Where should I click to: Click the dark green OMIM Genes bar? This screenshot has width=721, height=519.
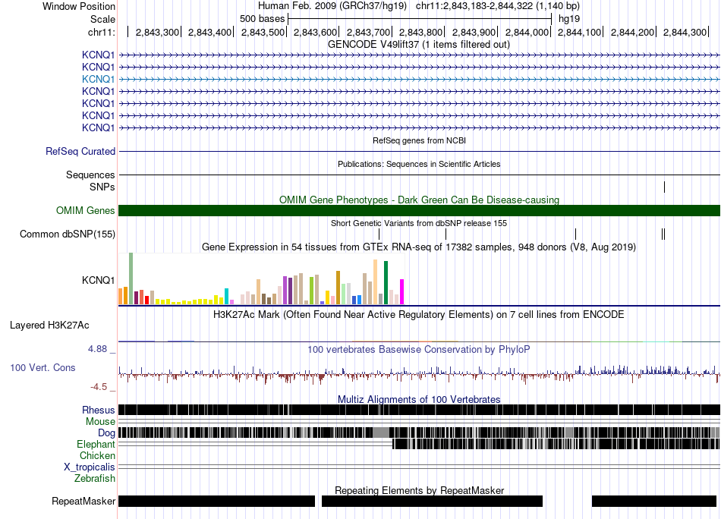pyautogui.click(x=419, y=210)
